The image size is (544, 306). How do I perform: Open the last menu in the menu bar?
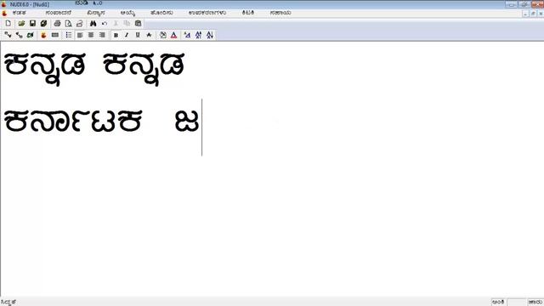coord(280,13)
